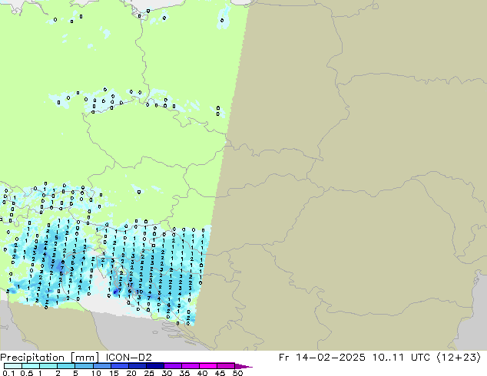This screenshot has height=376, width=487.
Task: Click the 20–25 mm legend color box
Action: point(137,366)
